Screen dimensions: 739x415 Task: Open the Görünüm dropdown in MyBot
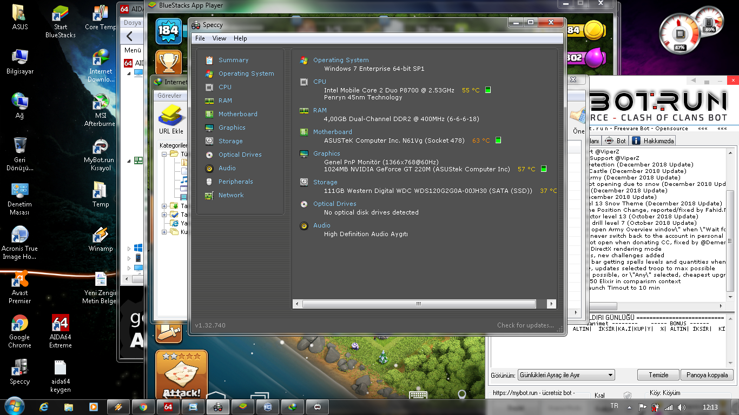pyautogui.click(x=566, y=375)
